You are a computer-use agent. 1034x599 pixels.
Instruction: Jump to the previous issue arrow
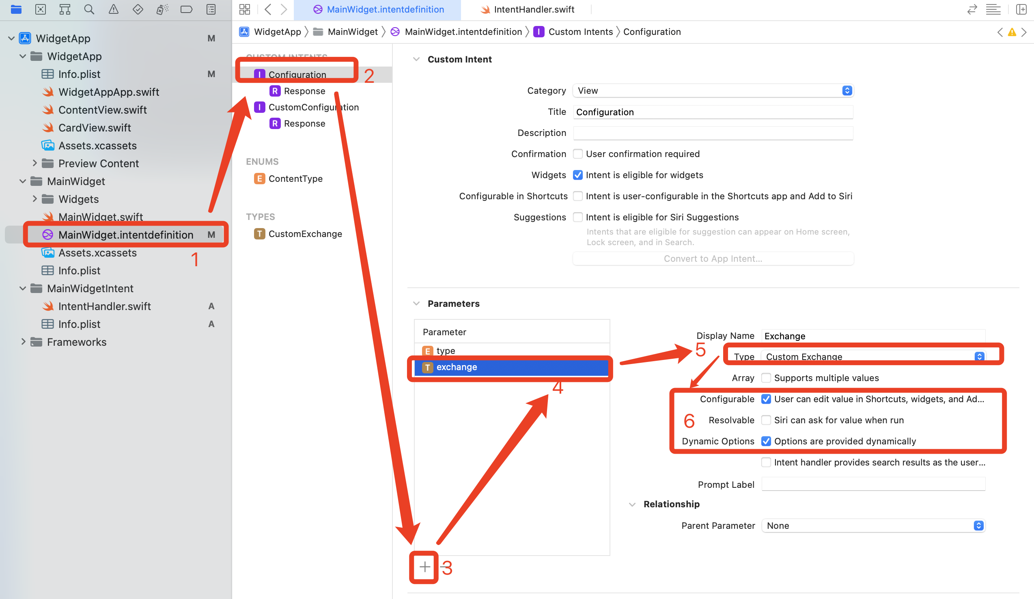click(x=1000, y=32)
